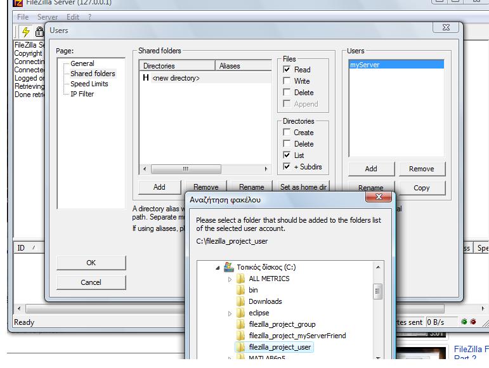Click the red status indicator light

(473, 322)
